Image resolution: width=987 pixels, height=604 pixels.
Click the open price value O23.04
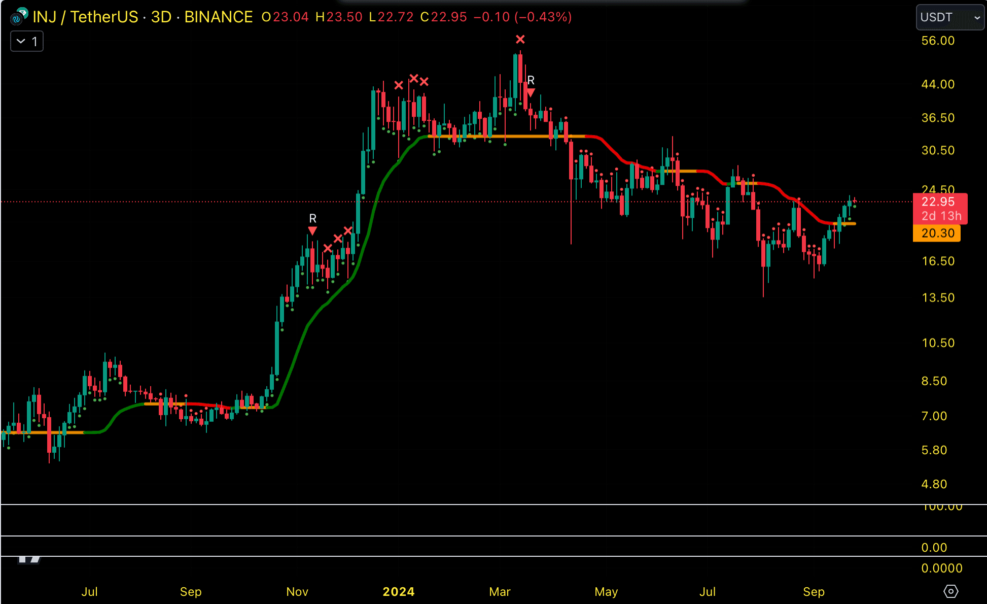click(285, 17)
